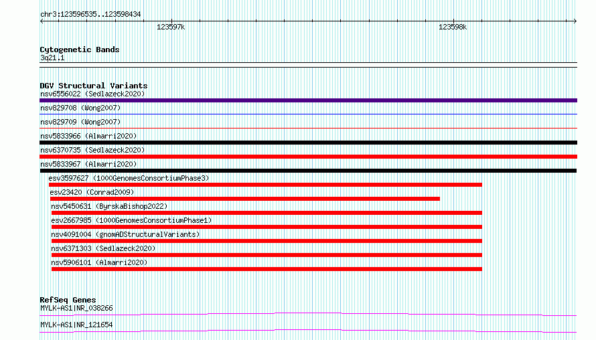Select the red nsv4091004 variant bar

pyautogui.click(x=267, y=241)
